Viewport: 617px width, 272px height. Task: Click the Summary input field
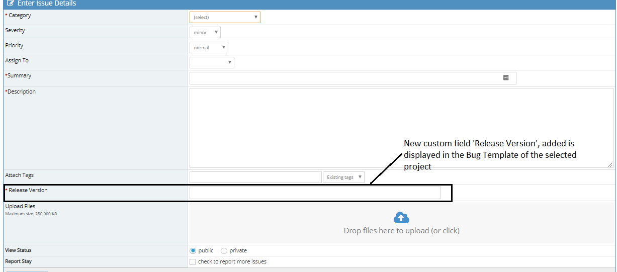[352, 78]
